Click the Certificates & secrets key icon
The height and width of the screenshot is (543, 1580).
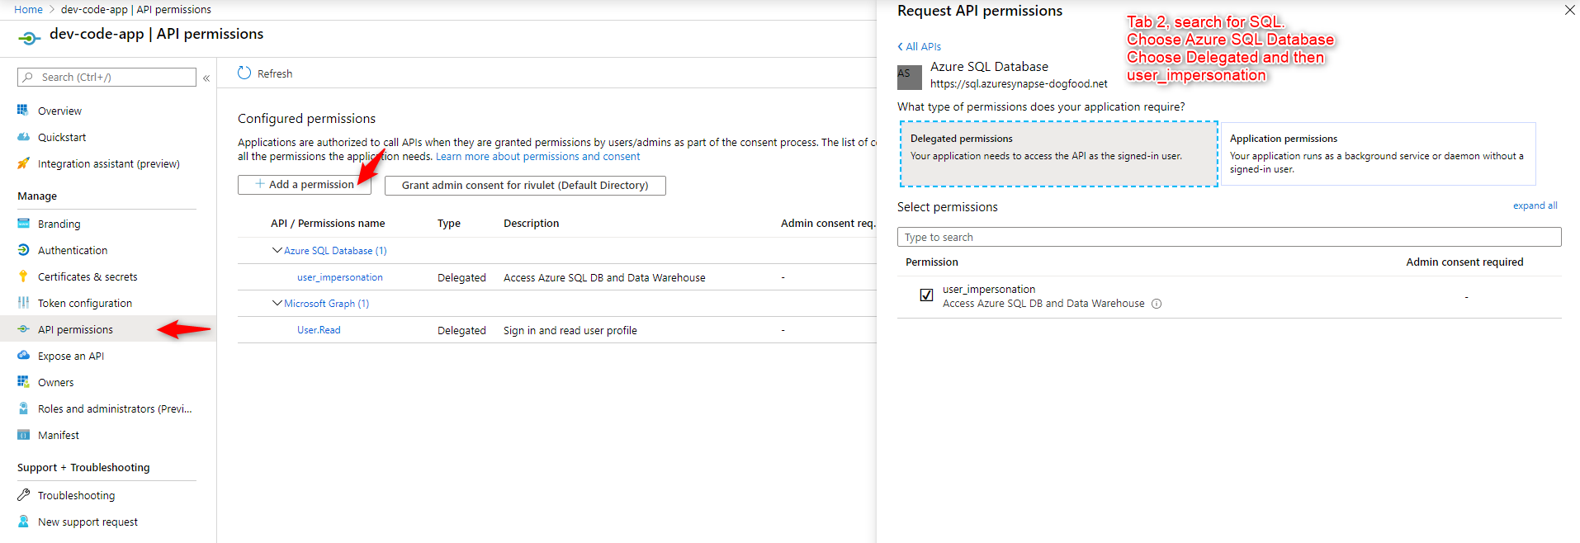click(x=23, y=276)
